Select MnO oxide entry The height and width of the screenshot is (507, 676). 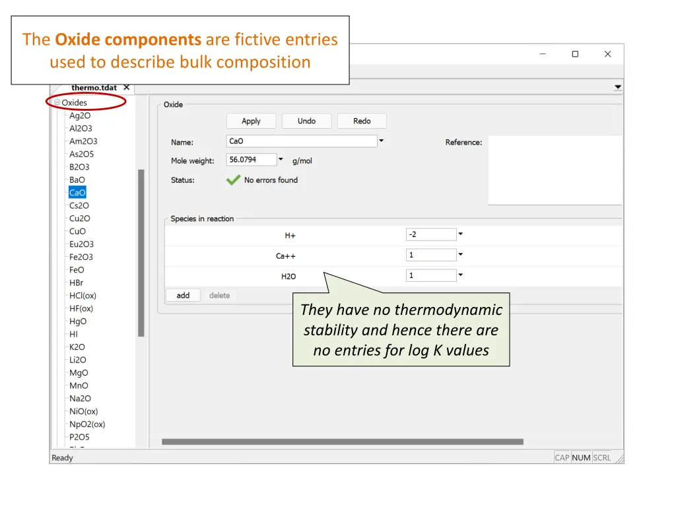coord(79,386)
